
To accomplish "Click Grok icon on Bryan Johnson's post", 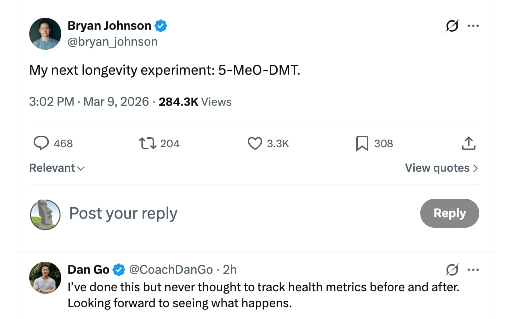I will 451,27.
